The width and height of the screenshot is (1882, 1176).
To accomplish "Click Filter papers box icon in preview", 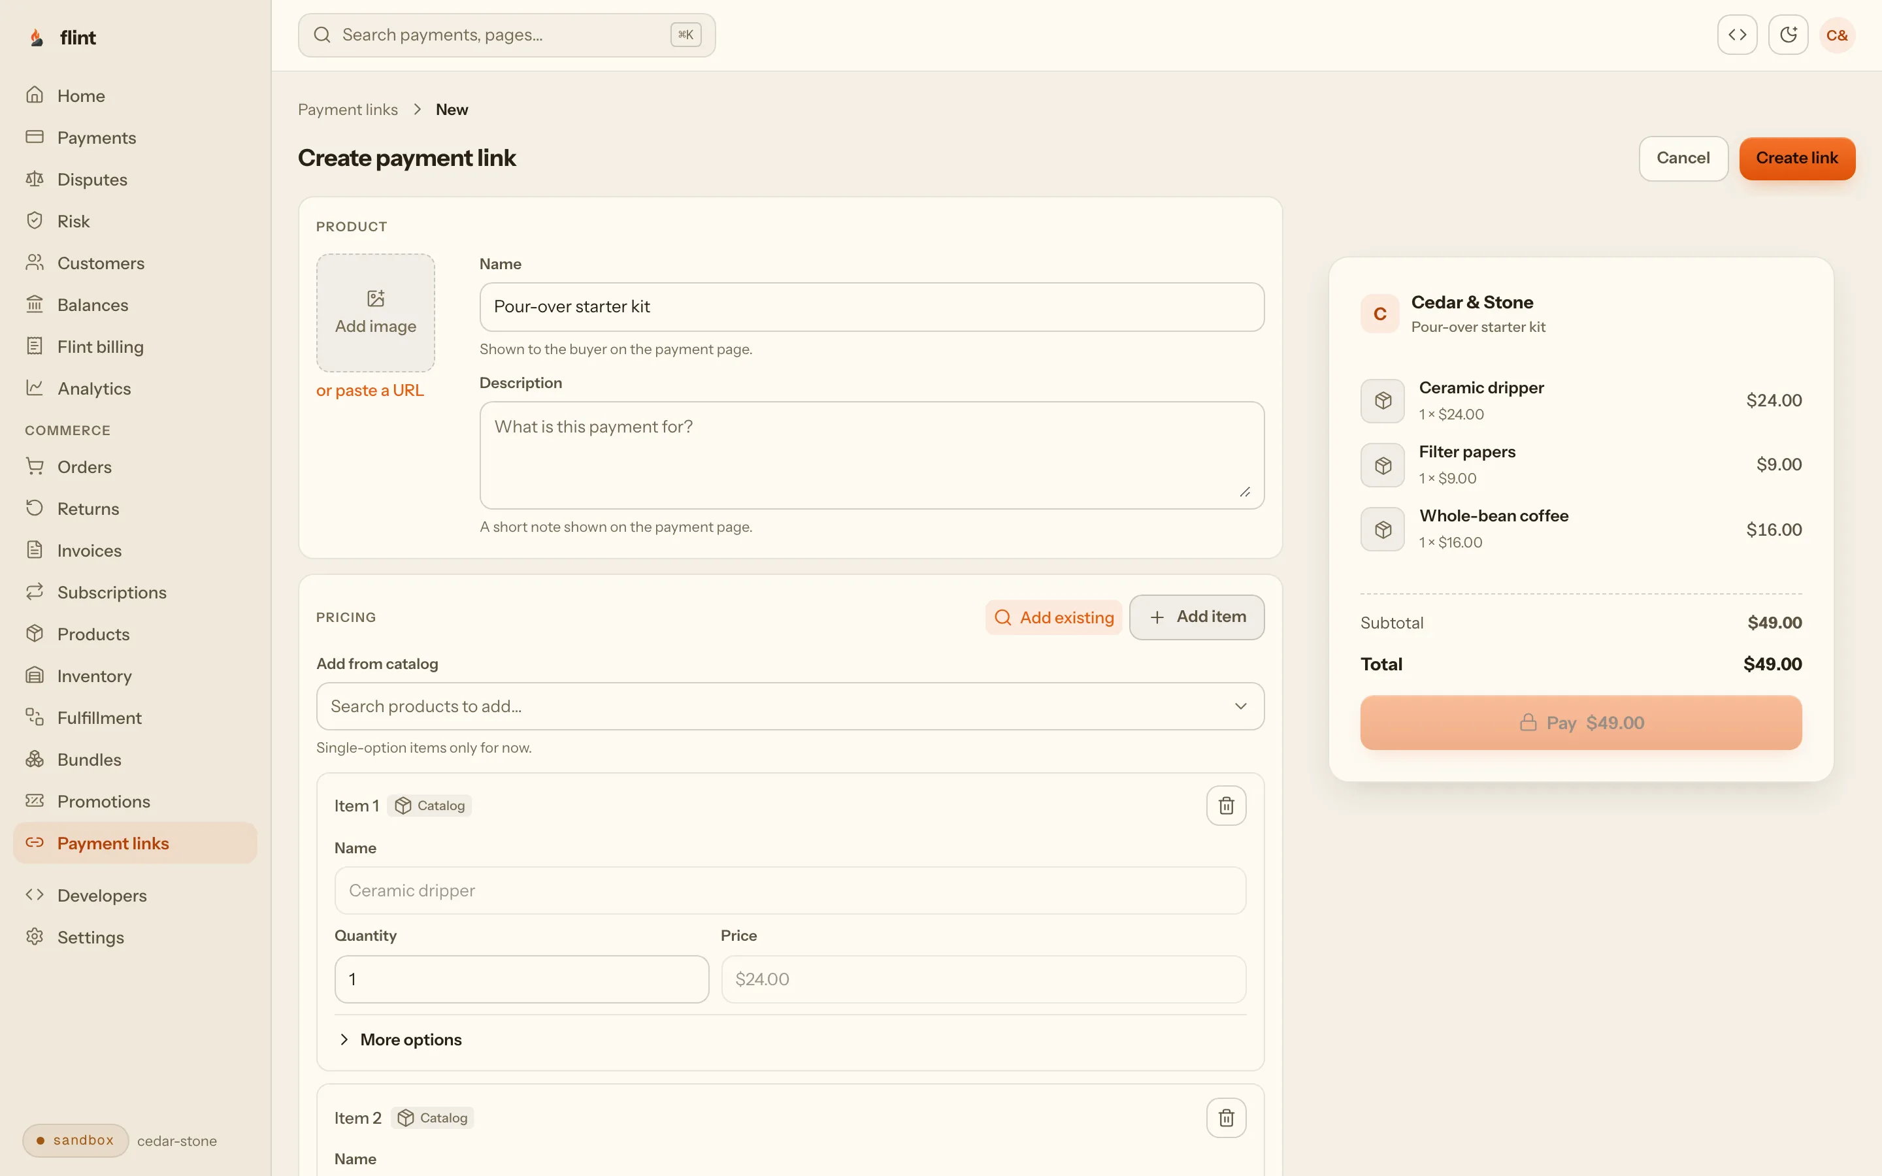I will (1383, 465).
